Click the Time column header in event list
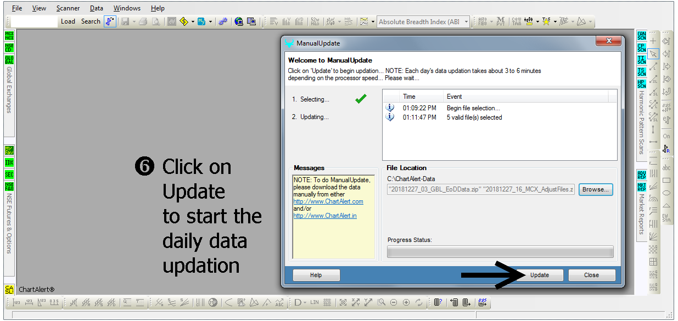 (422, 97)
